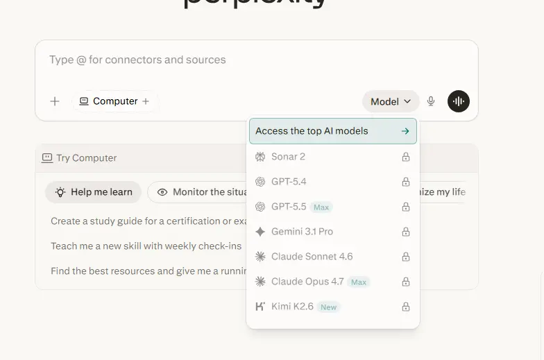Click lock icon beside Claude Sonnet 4.6
This screenshot has height=360, width=544.
point(405,257)
